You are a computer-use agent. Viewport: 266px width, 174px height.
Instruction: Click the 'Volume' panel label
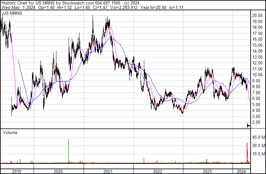(x=10, y=132)
